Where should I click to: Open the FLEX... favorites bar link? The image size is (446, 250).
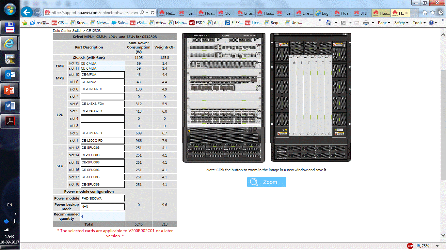click(x=234, y=23)
